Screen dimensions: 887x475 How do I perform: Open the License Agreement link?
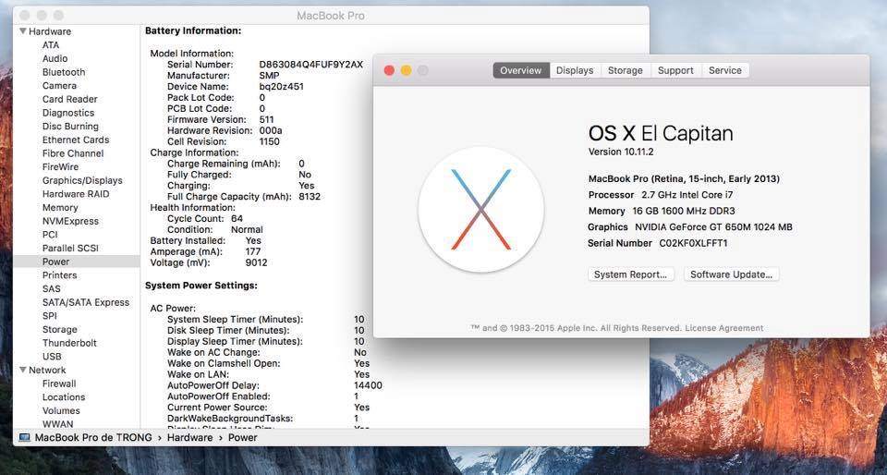724,328
